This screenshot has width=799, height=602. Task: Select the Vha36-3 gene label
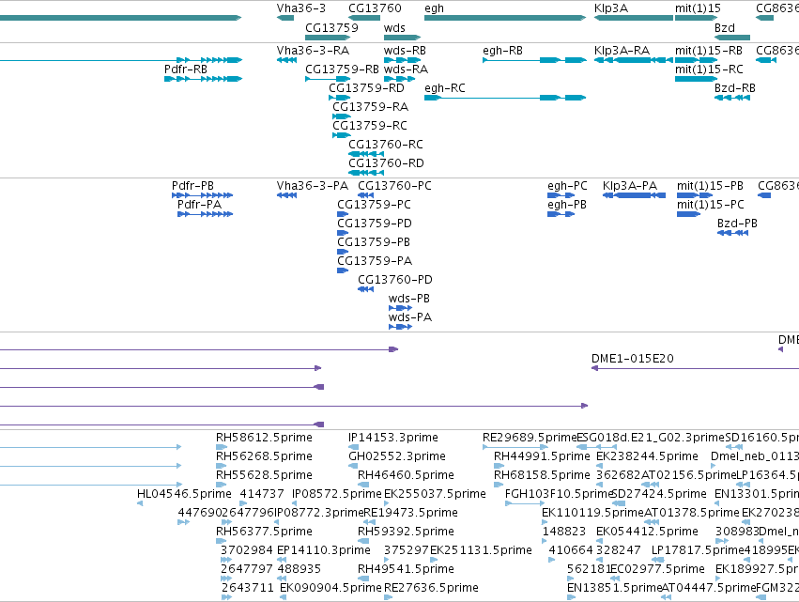[x=301, y=8]
